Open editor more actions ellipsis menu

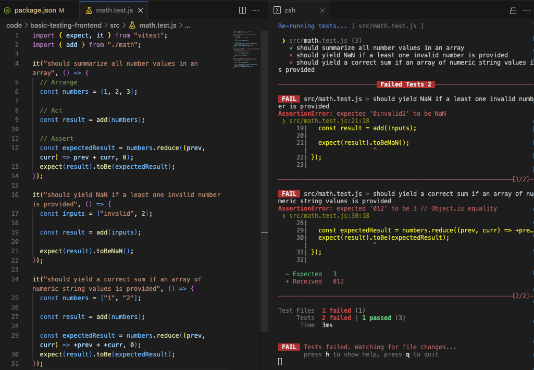[256, 10]
